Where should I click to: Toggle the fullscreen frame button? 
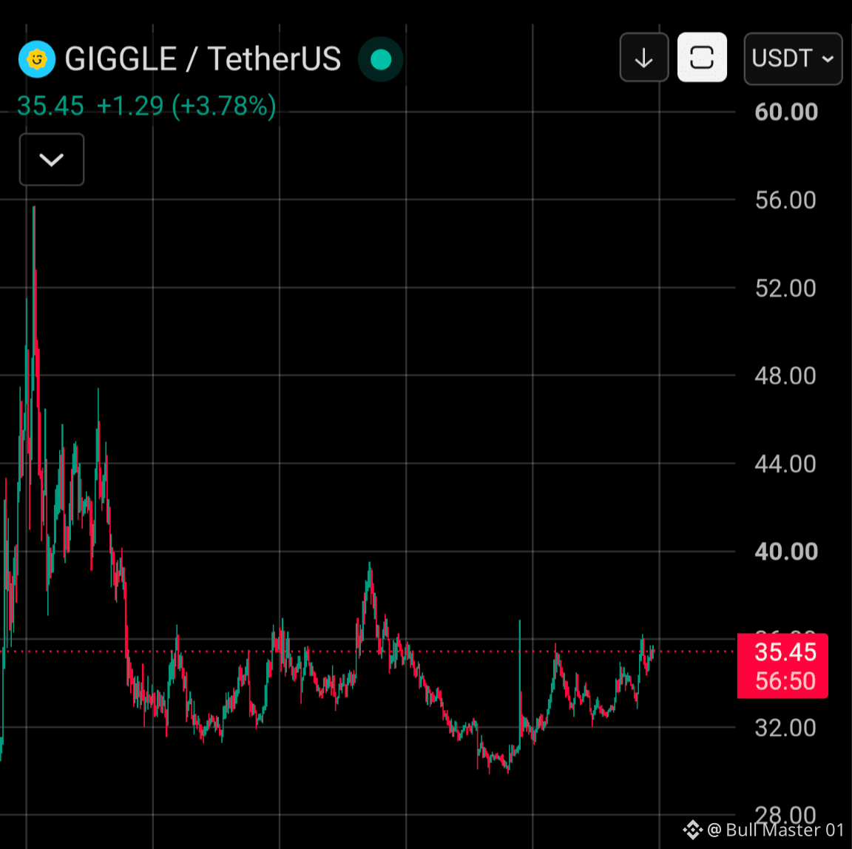point(701,58)
